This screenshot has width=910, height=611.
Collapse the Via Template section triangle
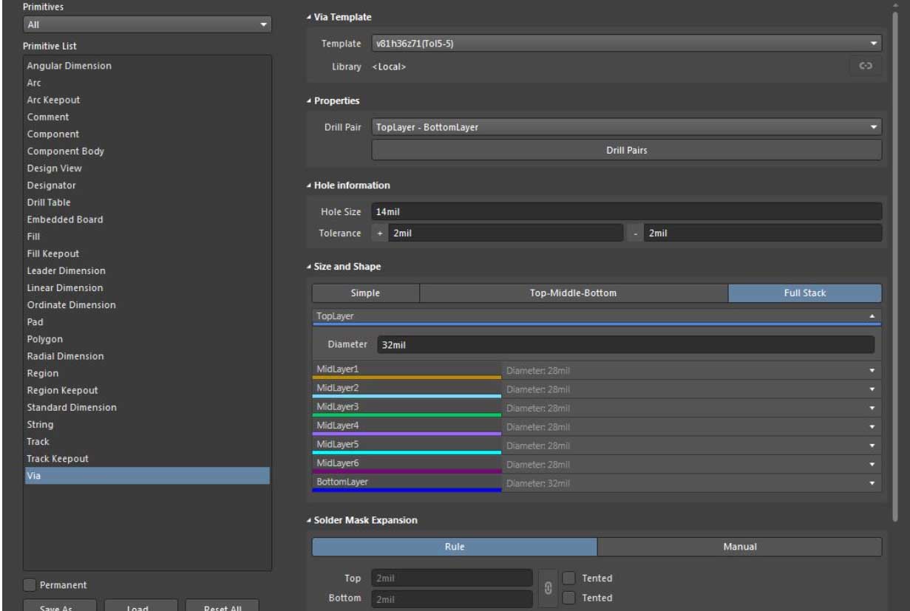[x=308, y=17]
